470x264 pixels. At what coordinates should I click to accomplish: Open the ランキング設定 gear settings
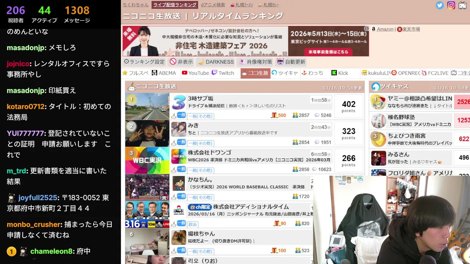click(144, 62)
